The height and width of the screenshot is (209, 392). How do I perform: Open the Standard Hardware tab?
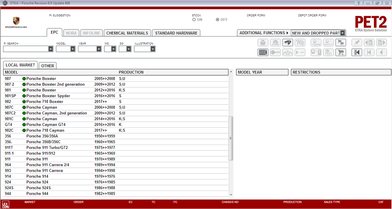pyautogui.click(x=176, y=33)
